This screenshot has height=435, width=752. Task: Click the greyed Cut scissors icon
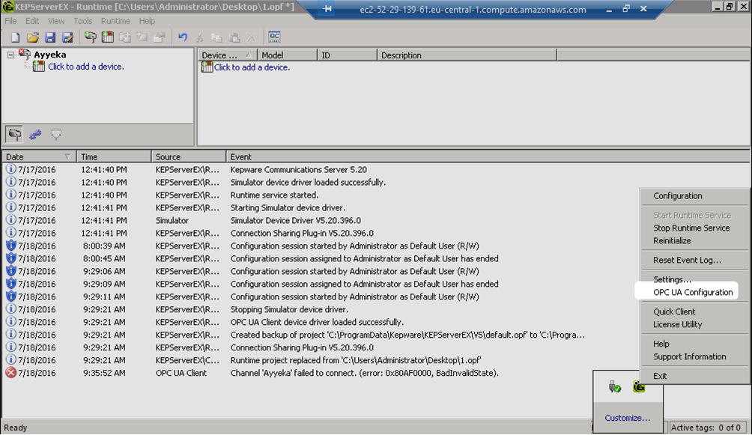click(199, 37)
